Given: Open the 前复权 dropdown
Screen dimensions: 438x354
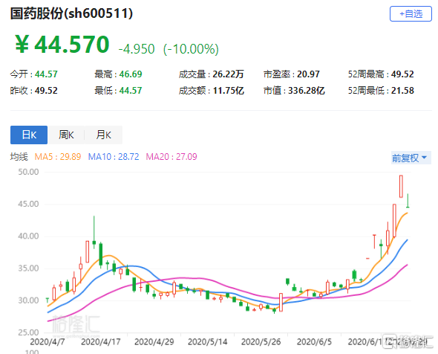Looking at the screenshot, I should point(411,158).
